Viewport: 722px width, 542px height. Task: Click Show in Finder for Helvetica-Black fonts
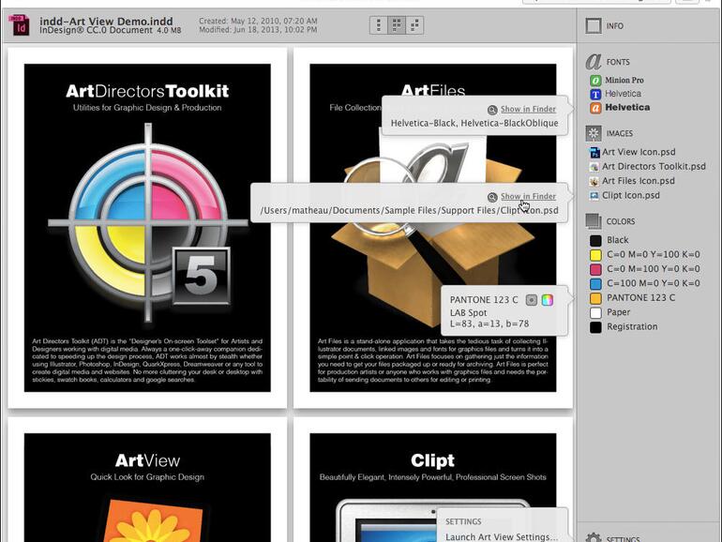click(x=528, y=109)
